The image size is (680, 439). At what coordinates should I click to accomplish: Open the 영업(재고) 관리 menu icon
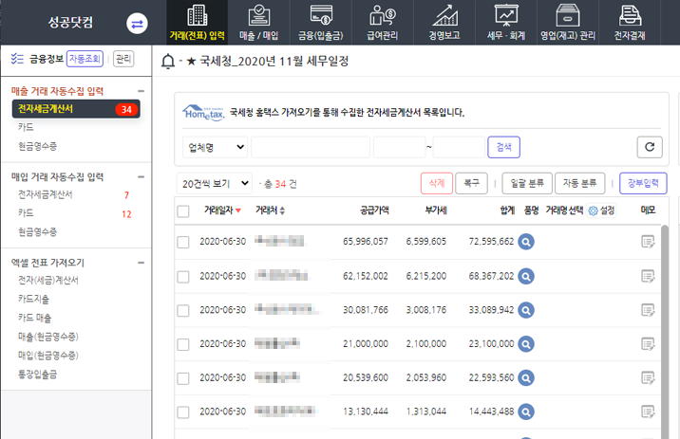[x=568, y=15]
